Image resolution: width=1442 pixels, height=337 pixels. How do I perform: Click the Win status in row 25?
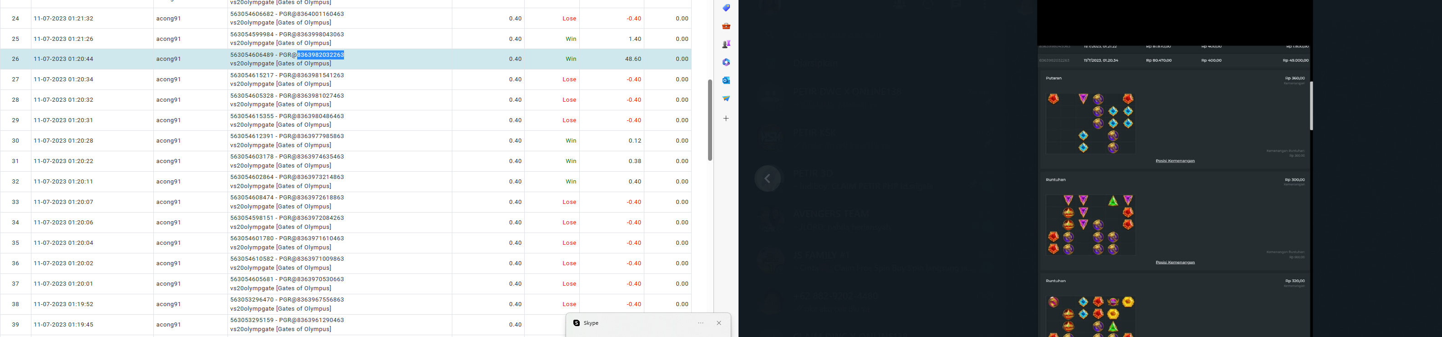pyautogui.click(x=571, y=39)
